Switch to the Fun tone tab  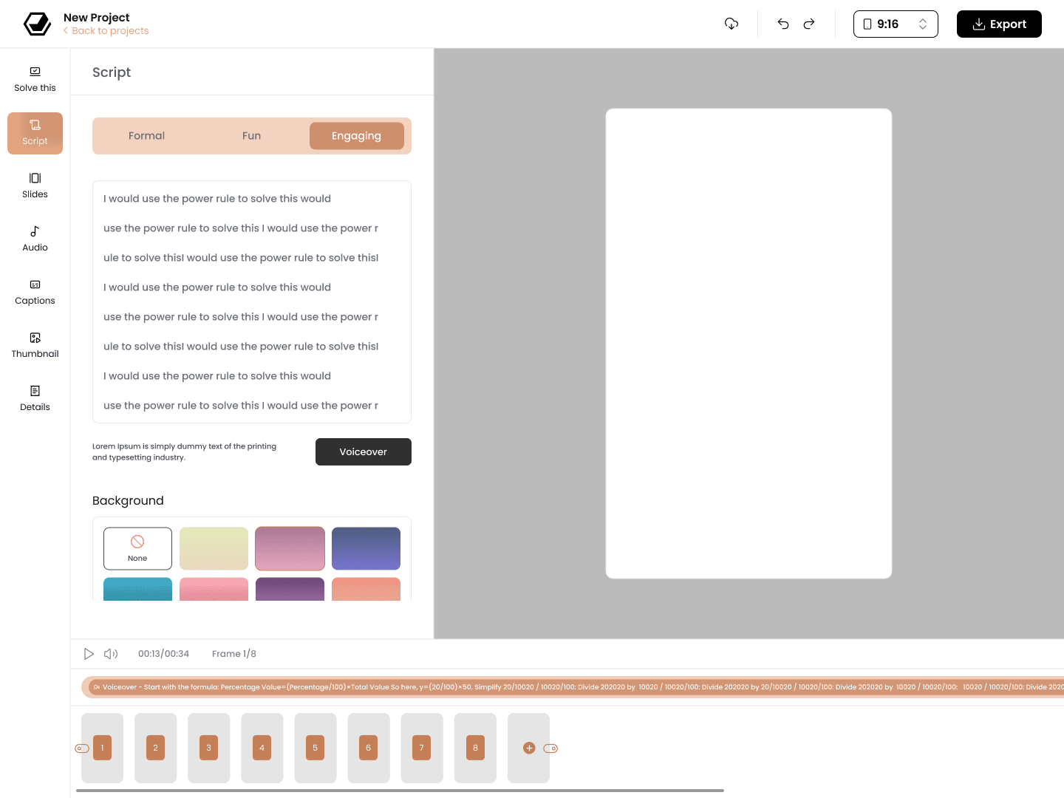coord(251,136)
